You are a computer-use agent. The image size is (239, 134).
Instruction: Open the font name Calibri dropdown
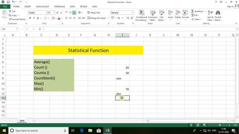pos(46,13)
